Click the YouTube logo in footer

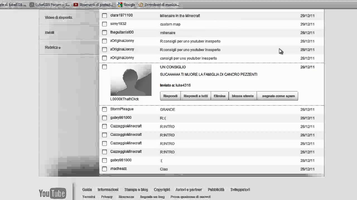pos(52,193)
